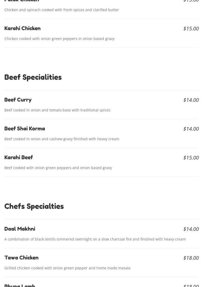Select the Karahi Chicken $15.00 price

pos(191,29)
